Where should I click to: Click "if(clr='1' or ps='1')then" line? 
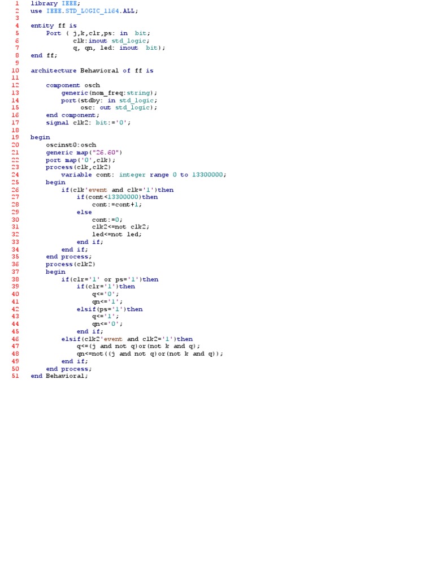(110, 279)
